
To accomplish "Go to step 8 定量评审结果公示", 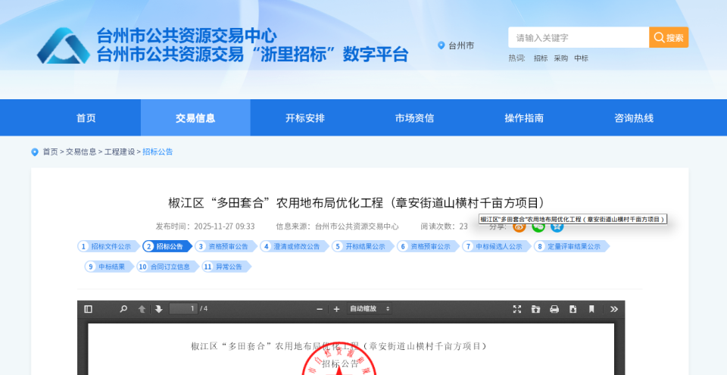I will click(571, 246).
